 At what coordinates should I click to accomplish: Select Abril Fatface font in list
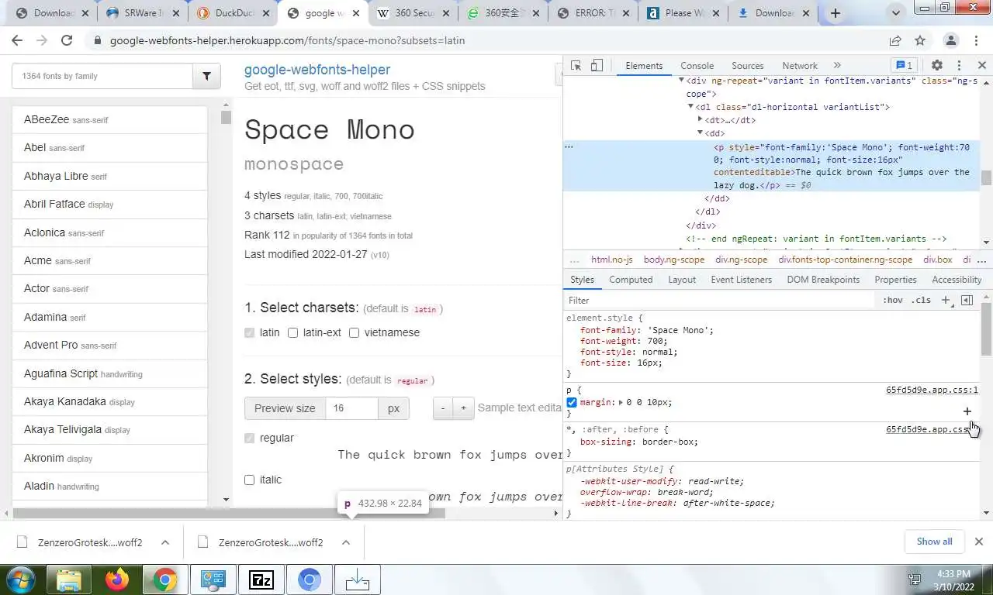[x=109, y=205]
